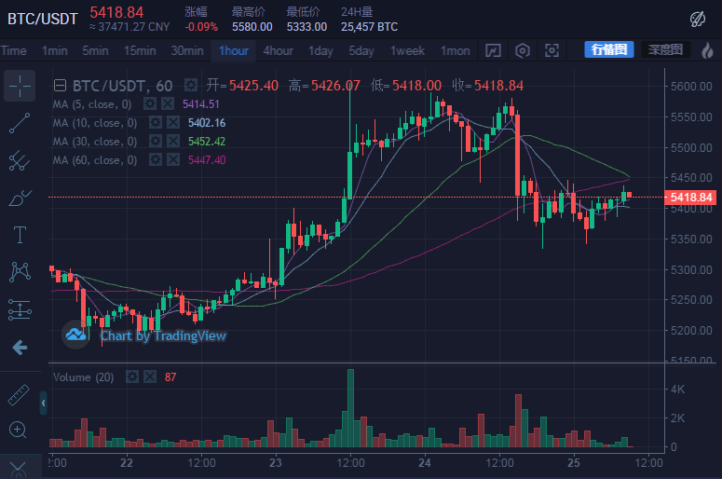
Task: Switch to 深度图 depth chart button
Action: (665, 49)
